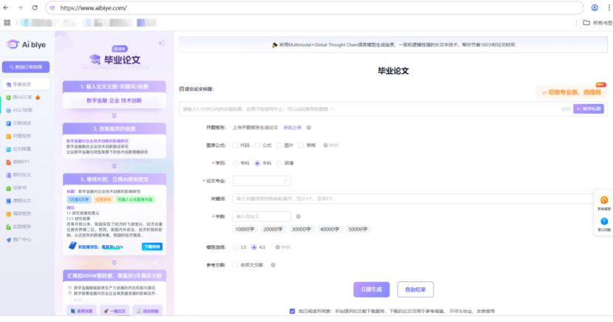Click double chevron below step 3 card

coord(114,262)
